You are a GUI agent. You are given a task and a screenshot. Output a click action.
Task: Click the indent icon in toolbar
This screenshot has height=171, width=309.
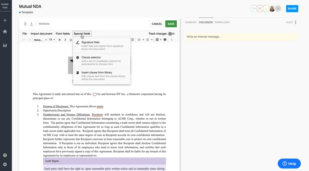132,40
